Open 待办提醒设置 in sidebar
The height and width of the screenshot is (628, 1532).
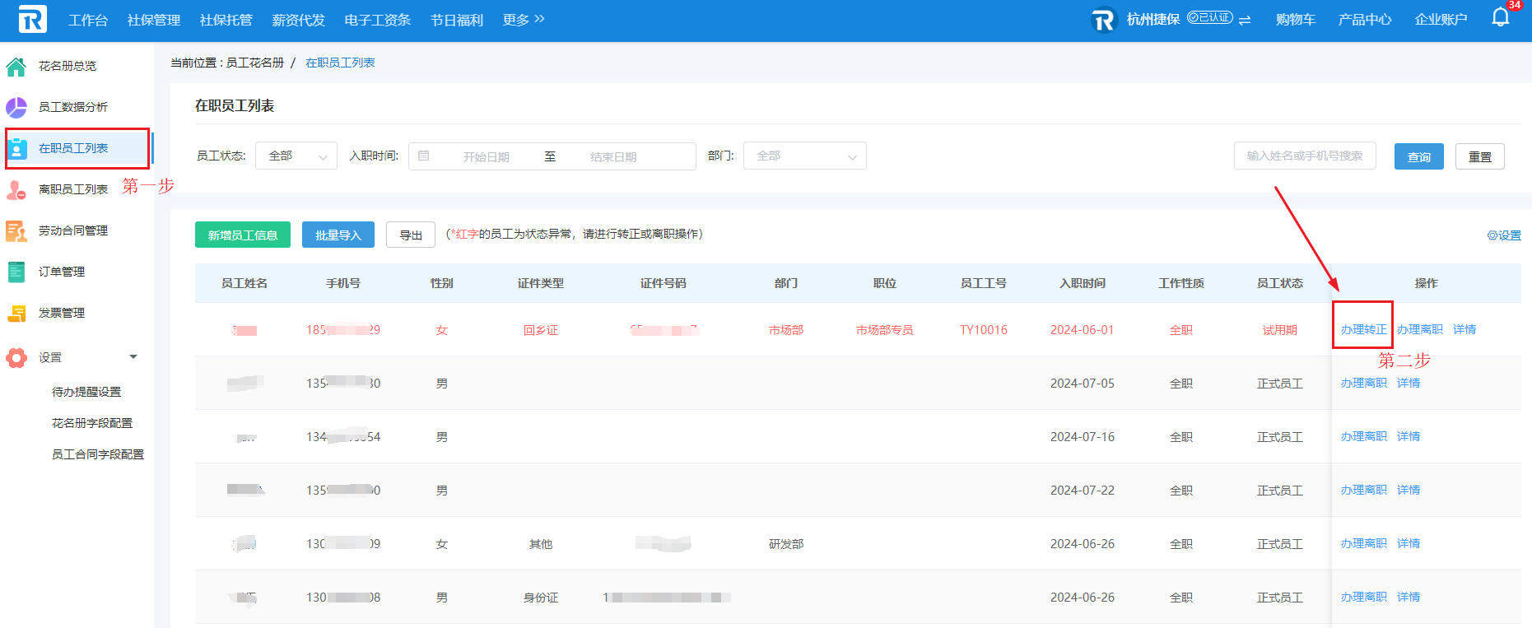coord(86,392)
